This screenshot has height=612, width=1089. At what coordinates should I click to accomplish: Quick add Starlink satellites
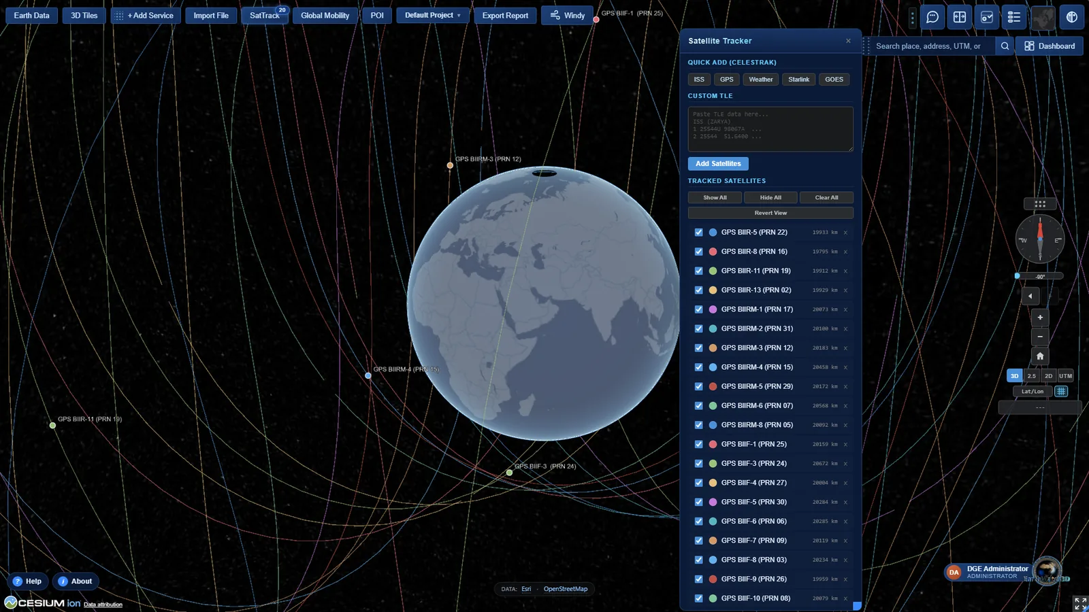tap(798, 80)
